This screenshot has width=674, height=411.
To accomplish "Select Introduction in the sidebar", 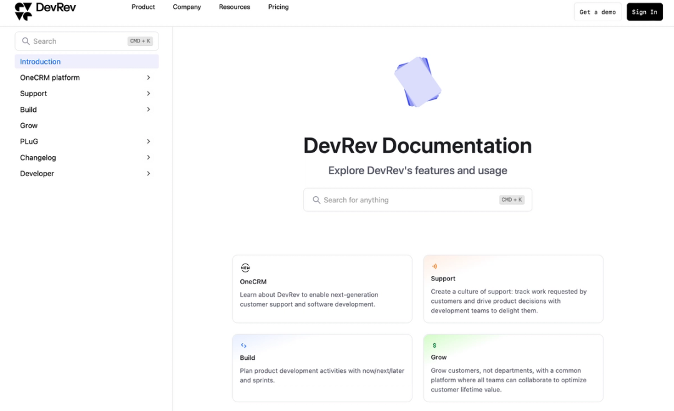I will tap(40, 61).
